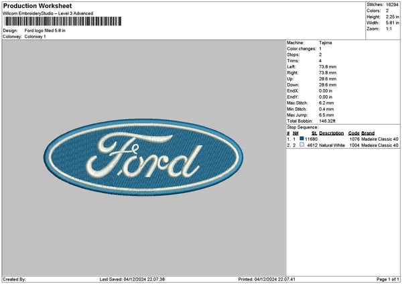
Task: Click the Max Jump value '6.5 mm'
Action: click(326, 115)
